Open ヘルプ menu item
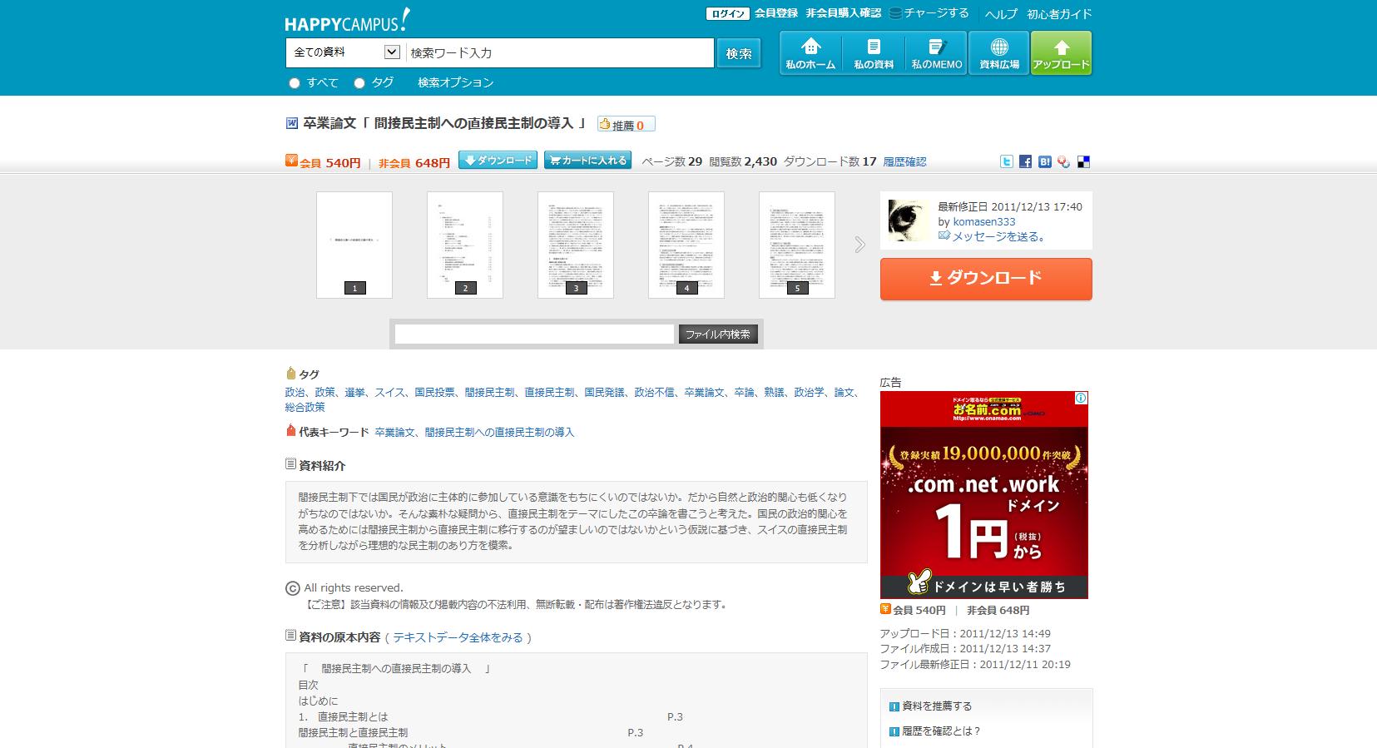This screenshot has height=748, width=1377. (x=1001, y=14)
